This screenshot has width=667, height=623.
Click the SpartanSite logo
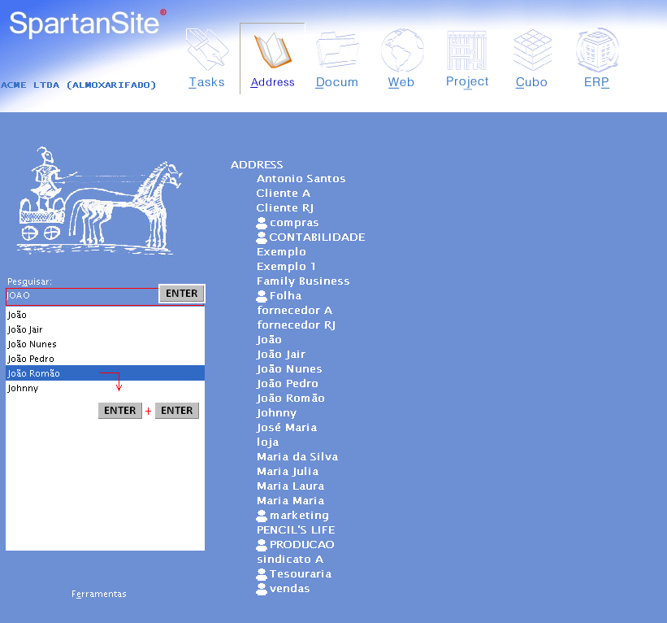(87, 23)
